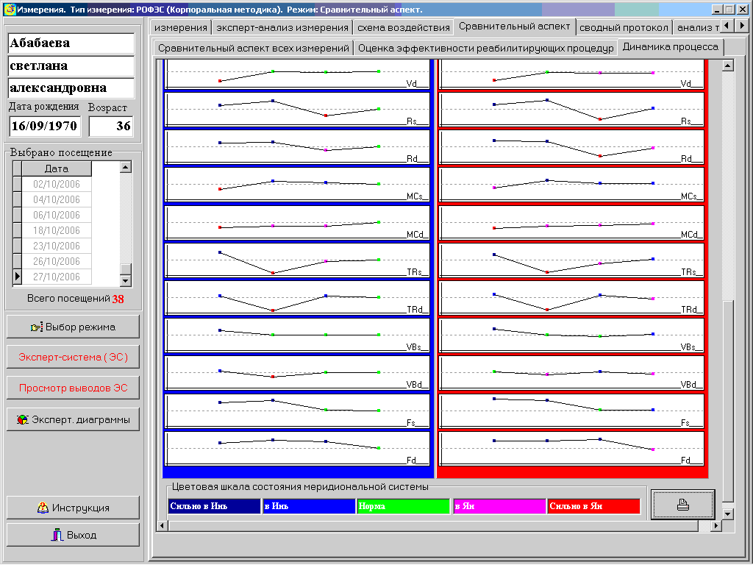Open схема воздействия tab
The image size is (753, 565).
click(x=403, y=27)
